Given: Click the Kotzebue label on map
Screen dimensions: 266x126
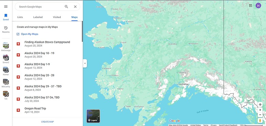Looking at the screenshot, I should [118, 18].
